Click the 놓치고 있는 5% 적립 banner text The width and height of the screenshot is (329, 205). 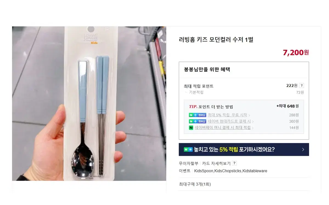point(234,149)
